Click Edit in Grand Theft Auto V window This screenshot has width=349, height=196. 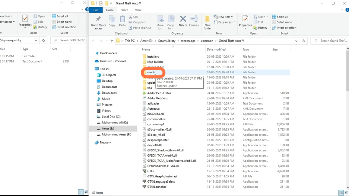258,22
